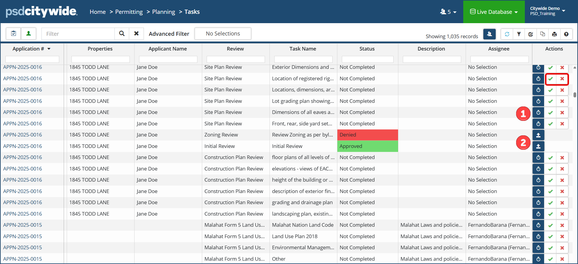Open the funnel filter tool

point(519,34)
